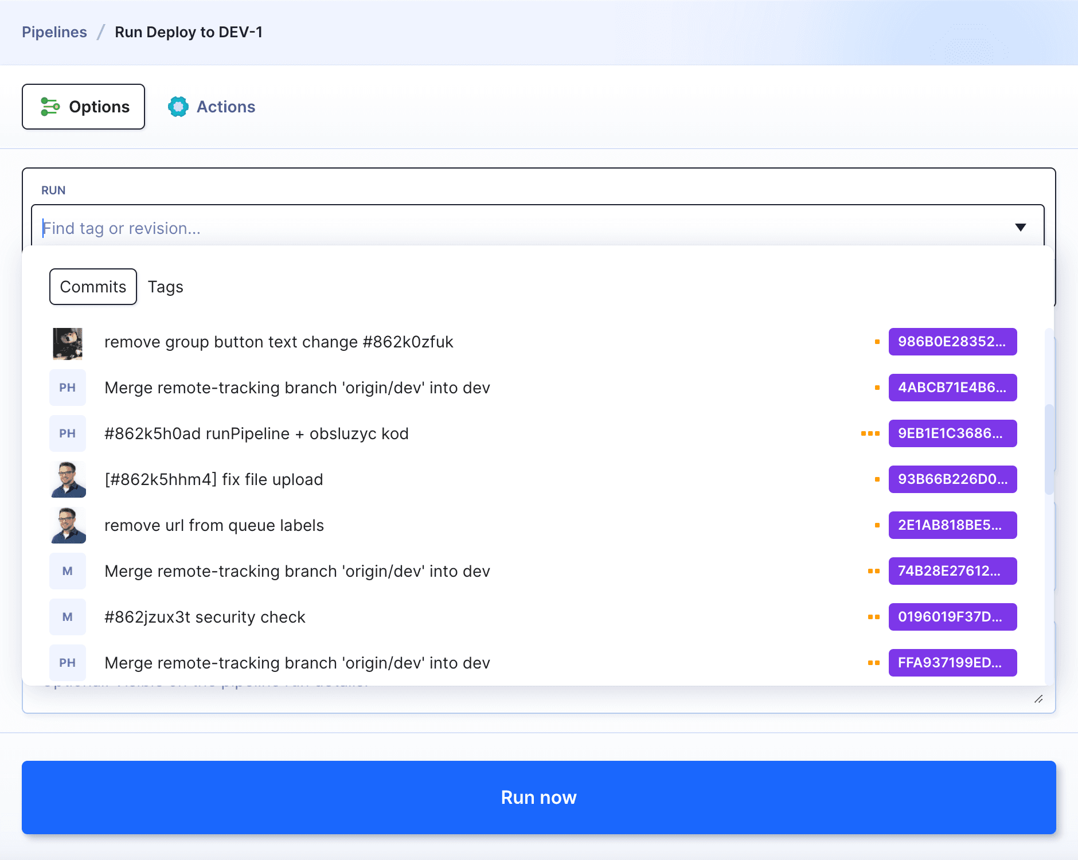The height and width of the screenshot is (860, 1078).
Task: Click M avatar beside security check commit
Action: pyautogui.click(x=68, y=617)
